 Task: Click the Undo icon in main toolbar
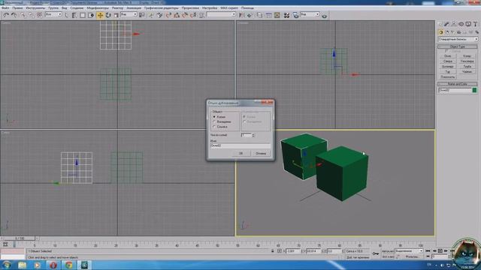coord(6,15)
